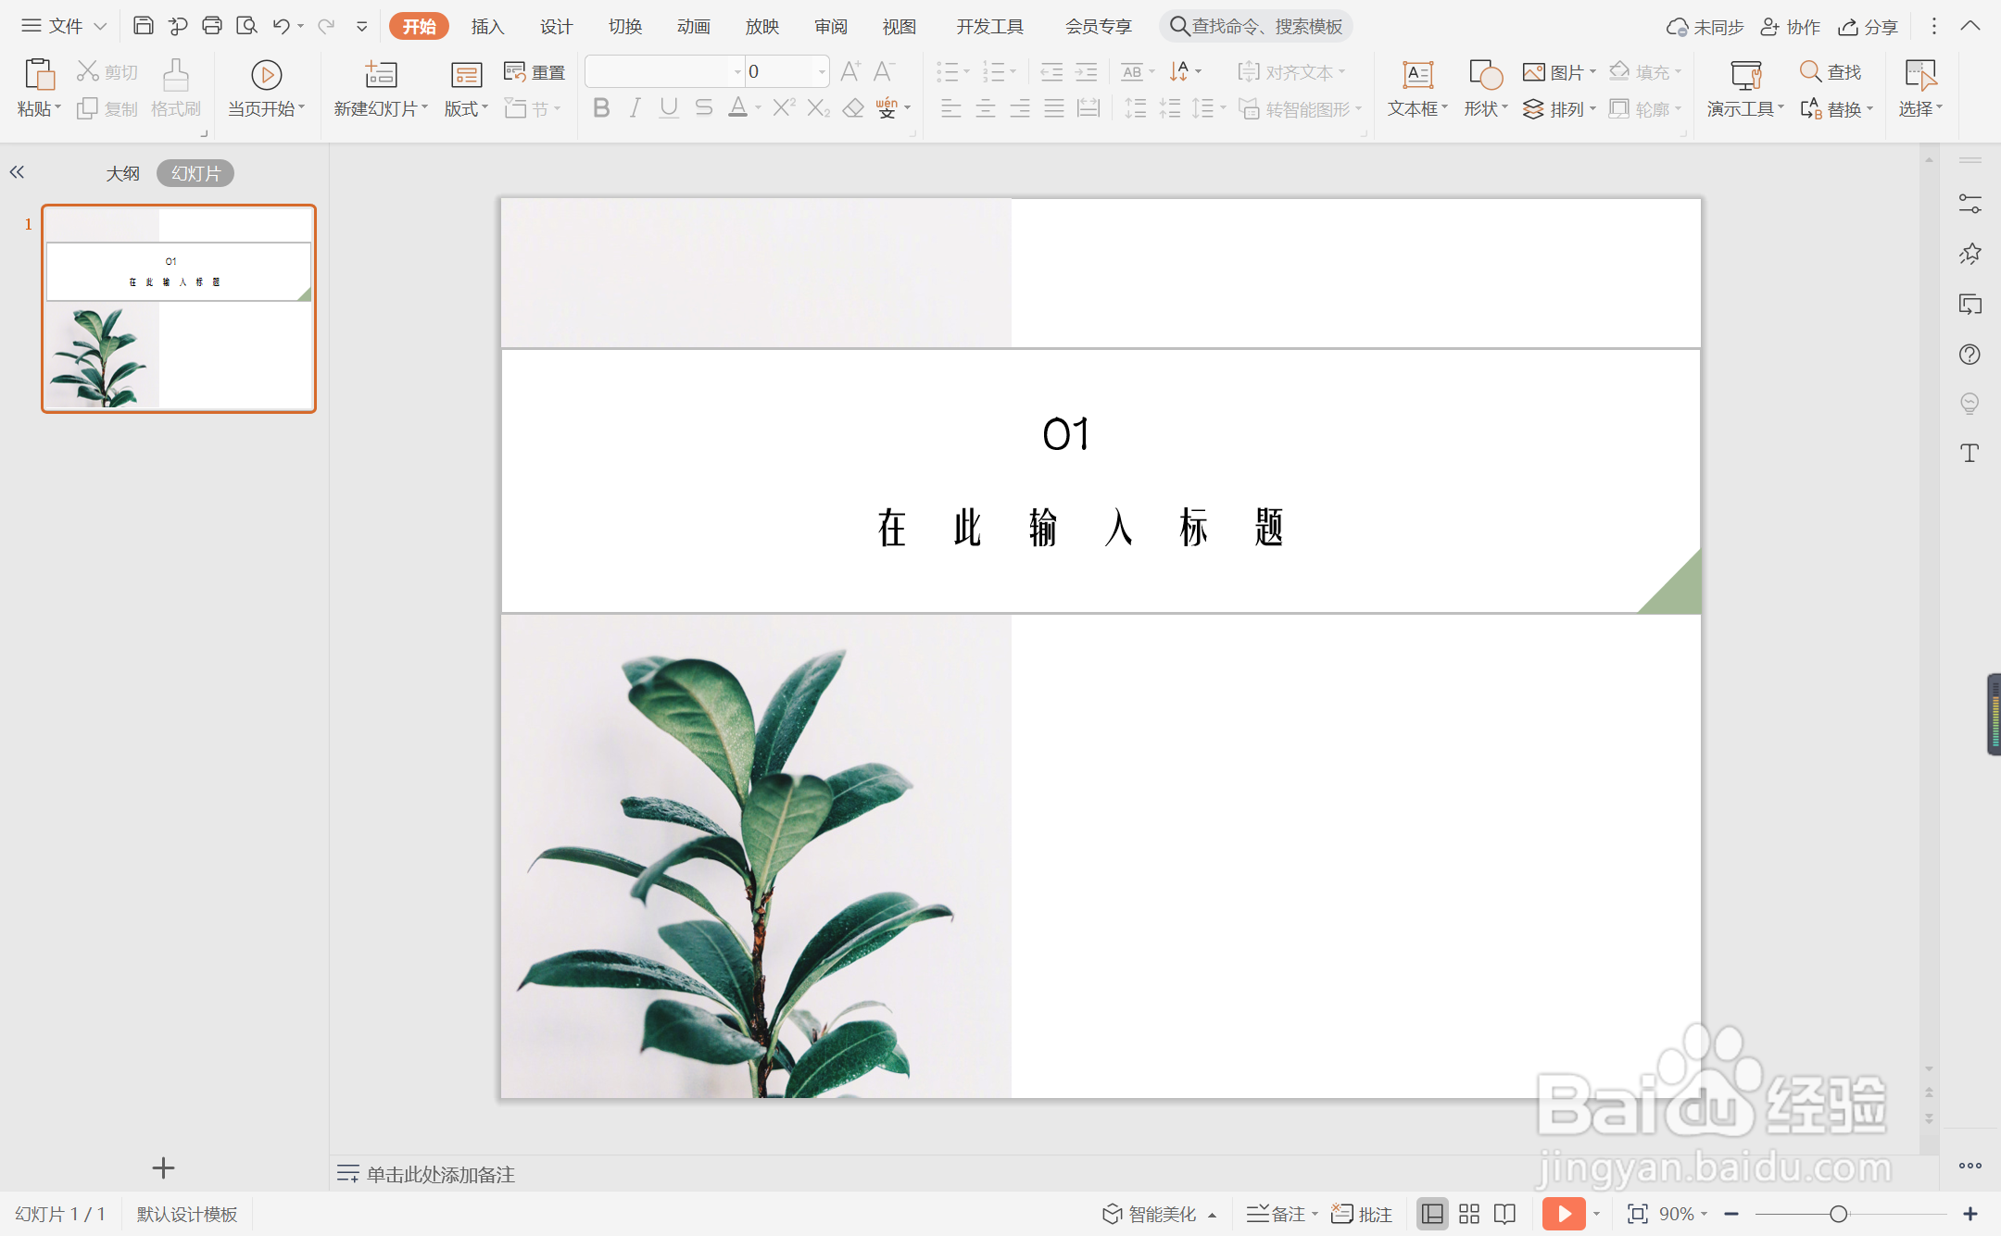Toggle justify text alignment
This screenshot has height=1236, width=2001.
(x=1054, y=109)
